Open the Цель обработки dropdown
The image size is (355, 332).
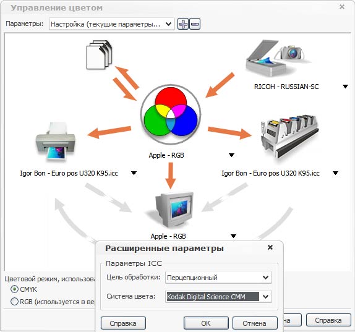218,278
